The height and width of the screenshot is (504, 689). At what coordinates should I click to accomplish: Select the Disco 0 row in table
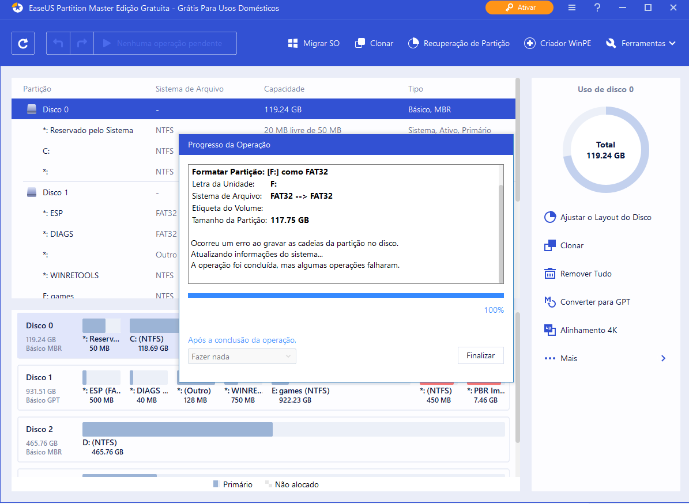click(263, 109)
